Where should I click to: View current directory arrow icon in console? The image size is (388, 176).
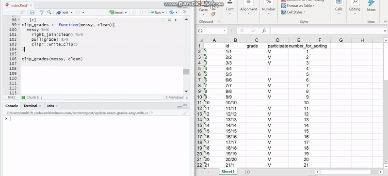click(x=151, y=113)
